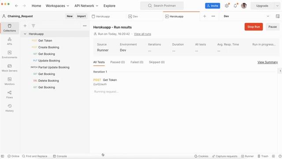
Task: Go to Home in the top navigation
Action: pyautogui.click(x=36, y=6)
